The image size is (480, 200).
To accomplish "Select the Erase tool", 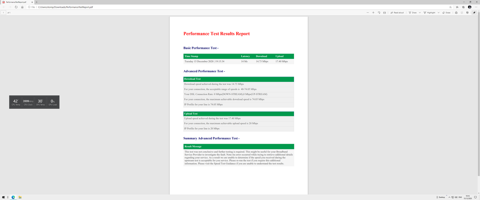I will click(x=445, y=12).
